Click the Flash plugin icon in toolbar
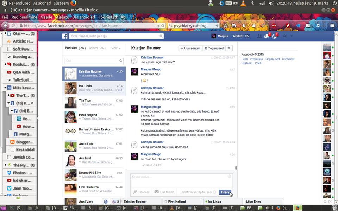This screenshot has width=338, height=211. pos(288,26)
